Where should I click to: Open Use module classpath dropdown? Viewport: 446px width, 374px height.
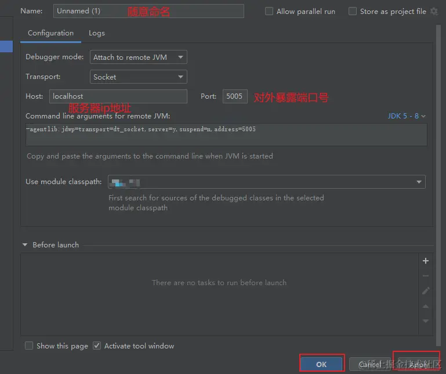pos(267,182)
